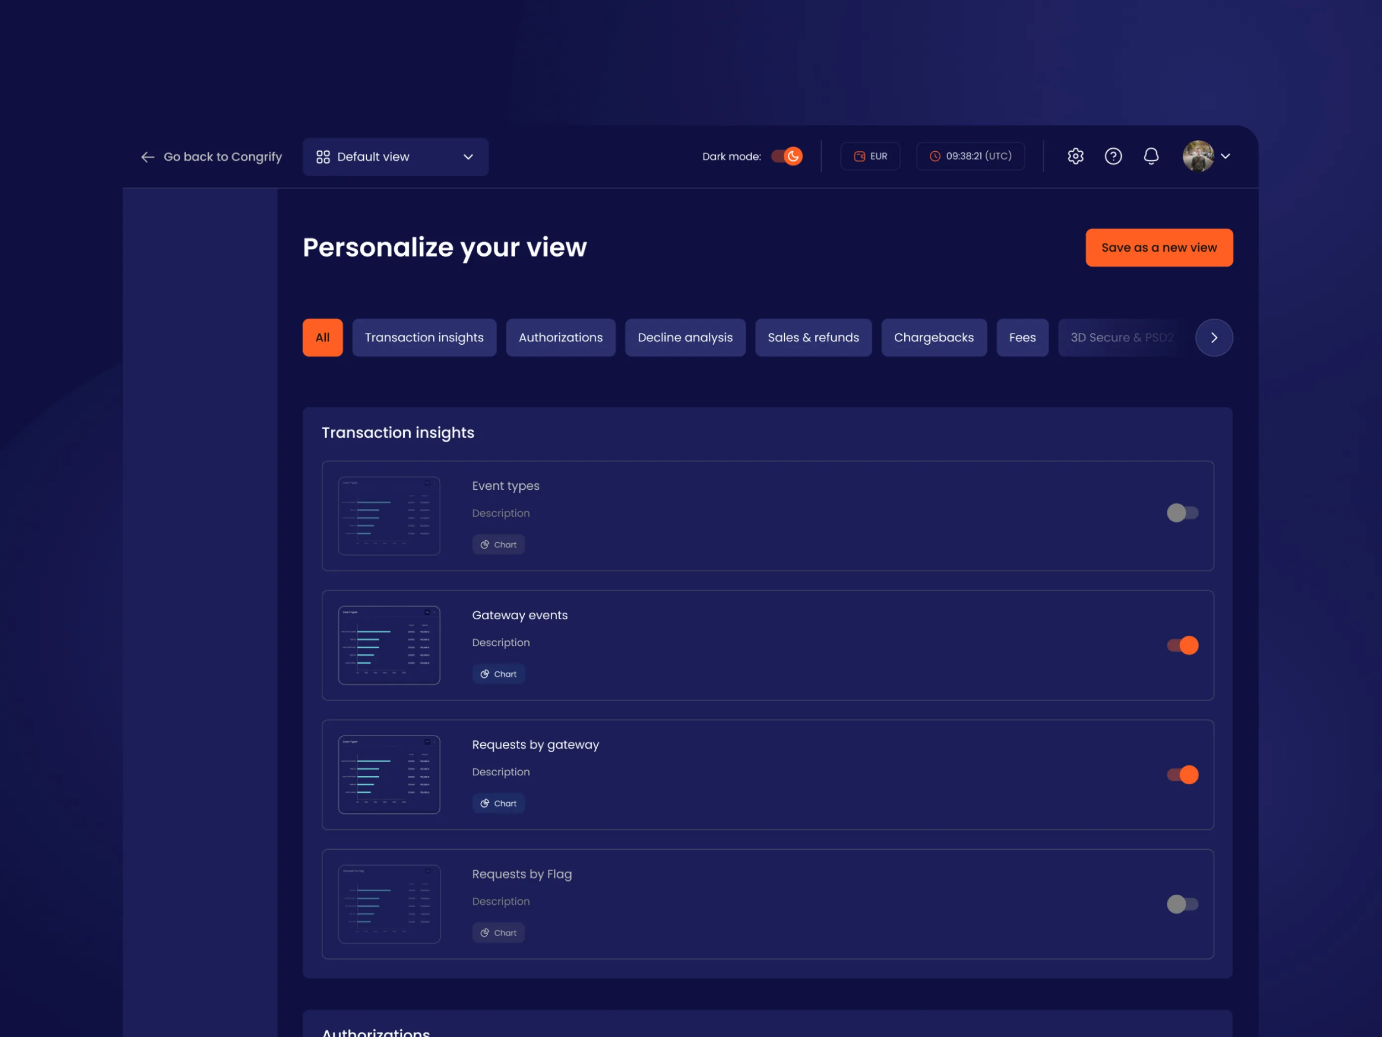Disable the Requests by gateway toggle

(x=1182, y=775)
